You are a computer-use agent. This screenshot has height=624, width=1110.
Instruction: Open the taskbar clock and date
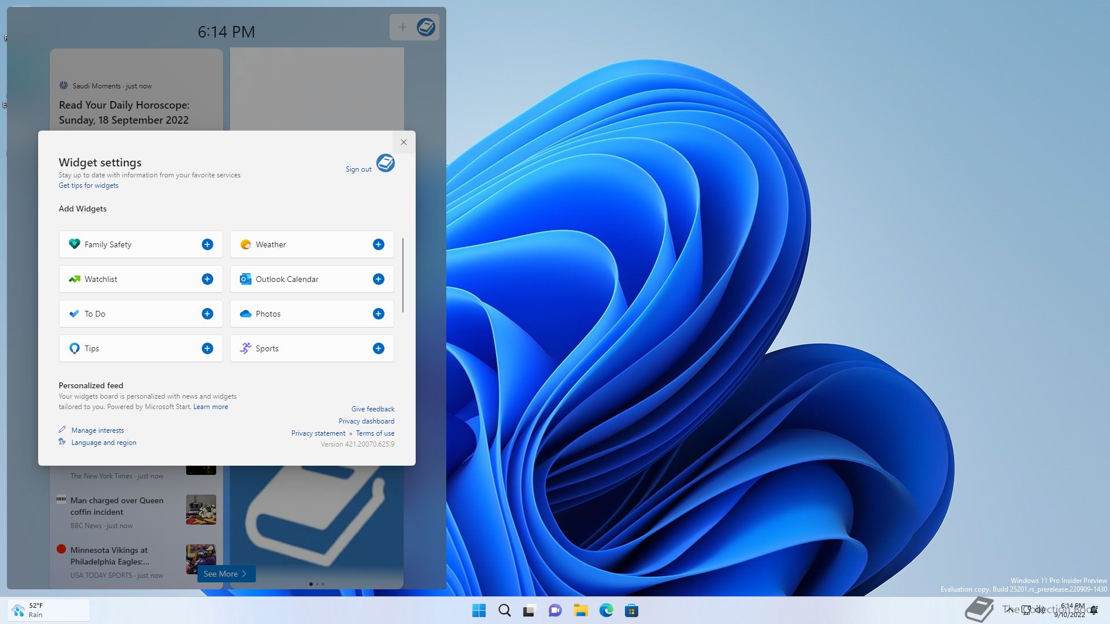tap(1071, 610)
